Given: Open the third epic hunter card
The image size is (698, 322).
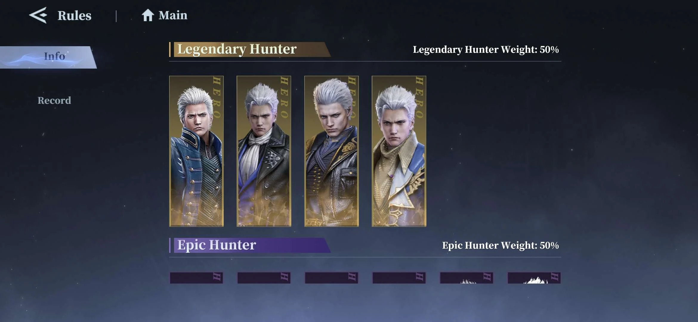Looking at the screenshot, I should click(x=331, y=278).
